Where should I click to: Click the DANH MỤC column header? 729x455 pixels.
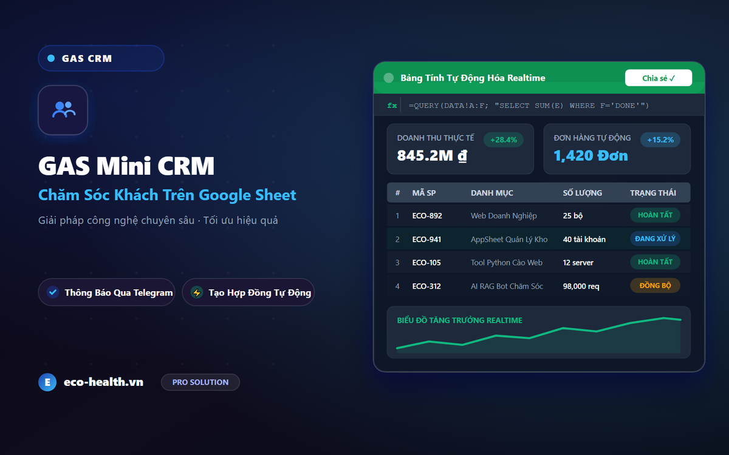tap(492, 193)
